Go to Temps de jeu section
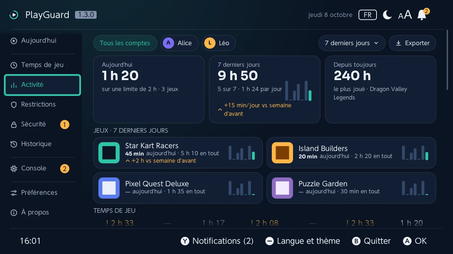This screenshot has height=254, width=453. tap(42, 65)
